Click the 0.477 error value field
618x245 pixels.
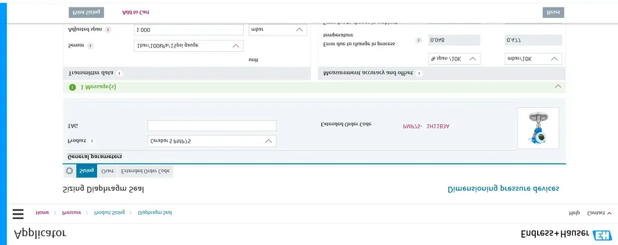point(533,39)
